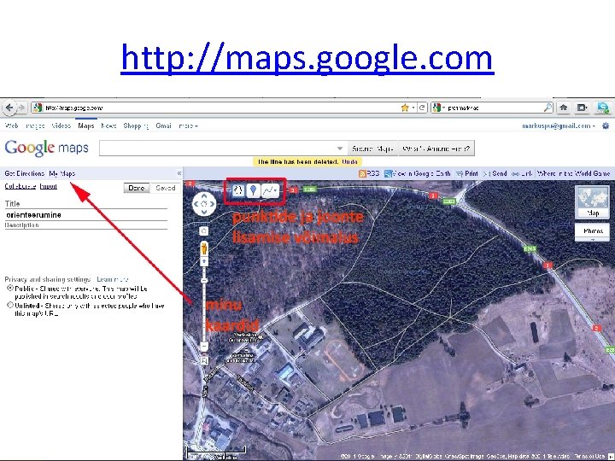The width and height of the screenshot is (615, 461).
Task: Click the browser back button
Action: 9,108
